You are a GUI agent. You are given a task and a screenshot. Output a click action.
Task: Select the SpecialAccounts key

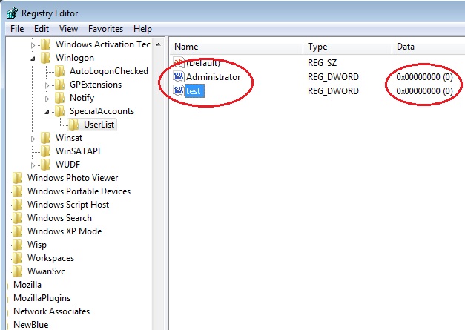point(102,111)
